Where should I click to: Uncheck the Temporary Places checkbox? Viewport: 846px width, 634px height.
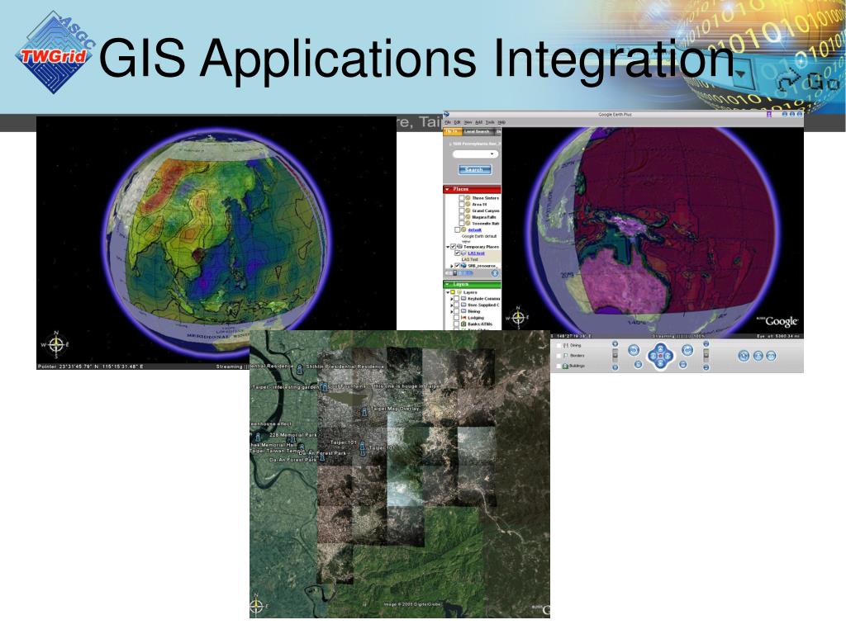click(454, 246)
